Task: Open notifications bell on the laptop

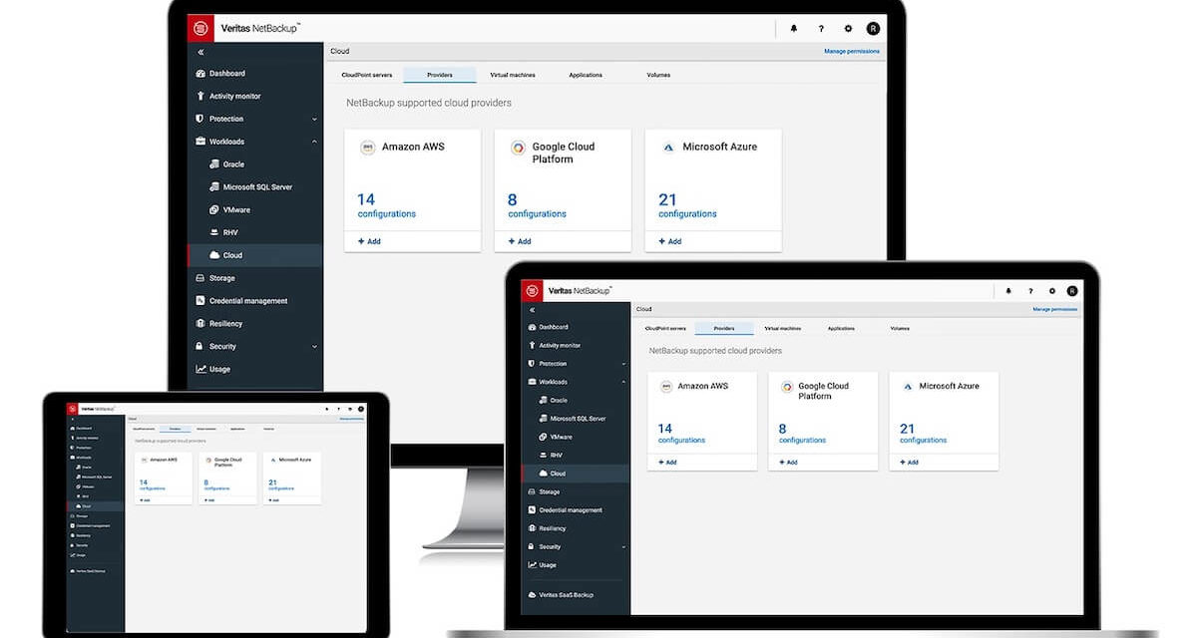Action: click(x=1008, y=291)
